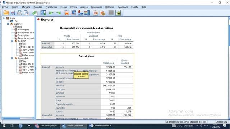
Task: Open the notification center icon in the tray
Action: pyautogui.click(x=224, y=126)
